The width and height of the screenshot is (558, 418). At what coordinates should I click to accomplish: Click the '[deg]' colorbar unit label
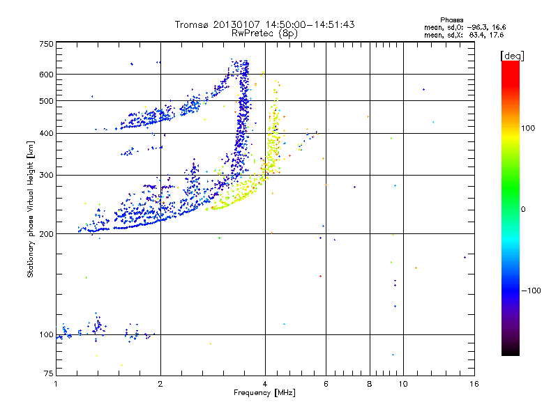[x=512, y=56]
